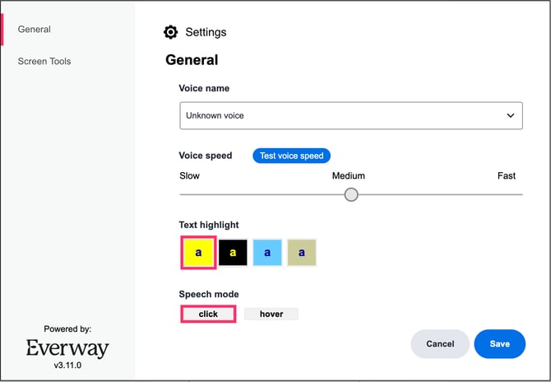Switch to Screen Tools tab
This screenshot has height=382, width=551.
tap(44, 61)
